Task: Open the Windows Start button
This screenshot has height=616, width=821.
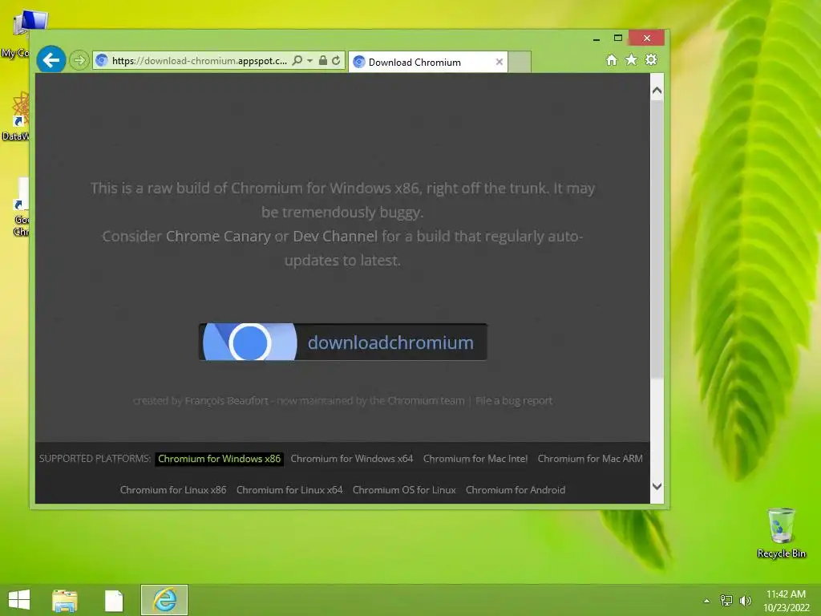Action: (19, 600)
